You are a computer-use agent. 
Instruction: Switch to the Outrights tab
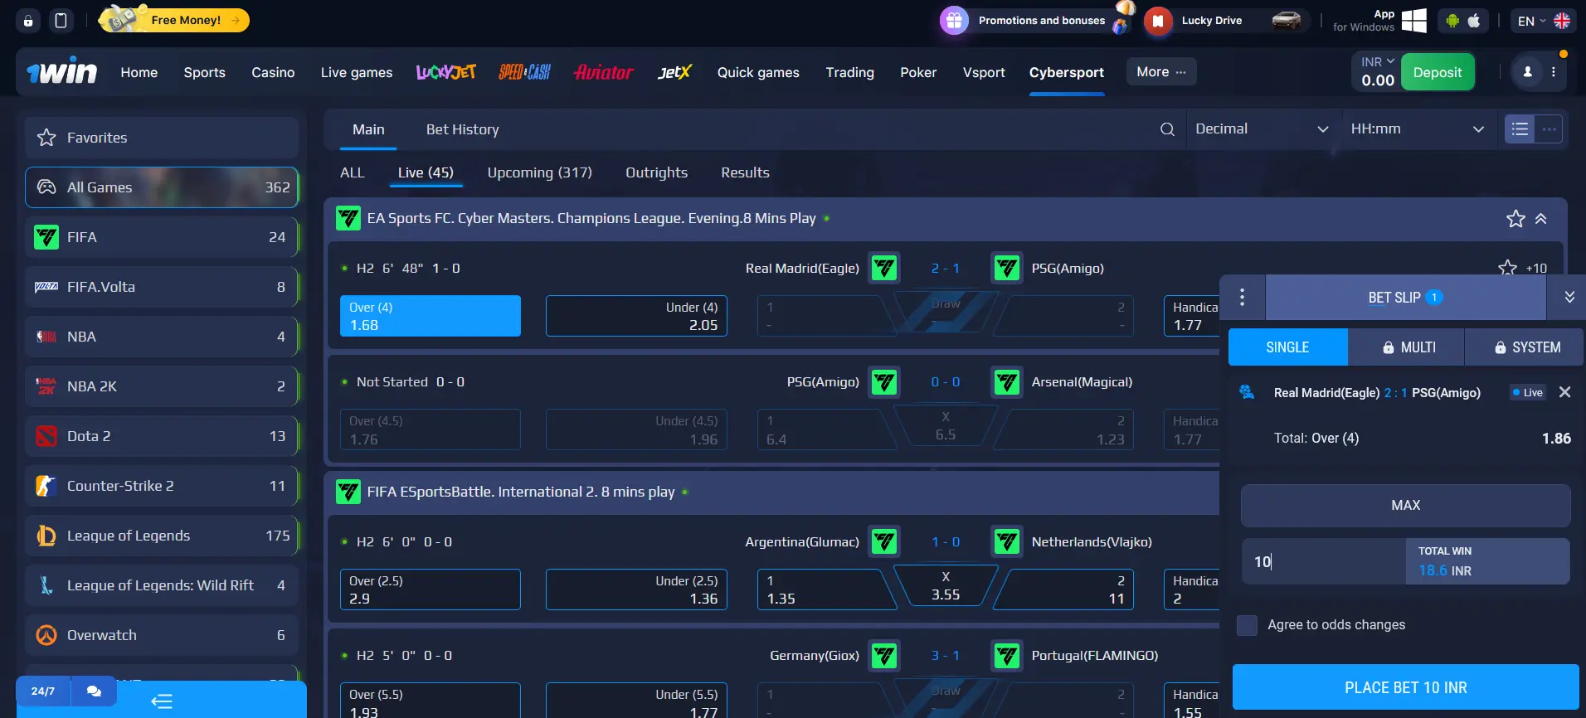coord(657,172)
